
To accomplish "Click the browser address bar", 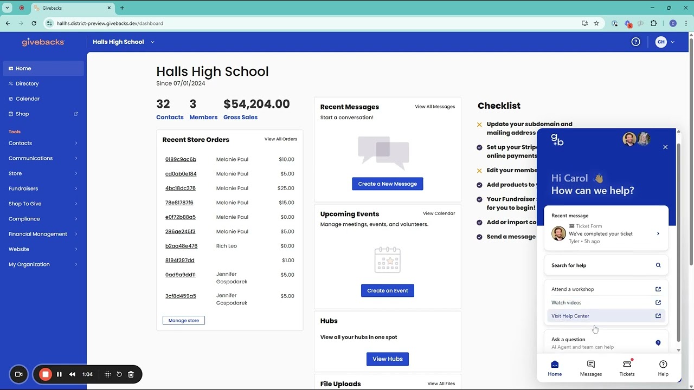I will click(314, 23).
